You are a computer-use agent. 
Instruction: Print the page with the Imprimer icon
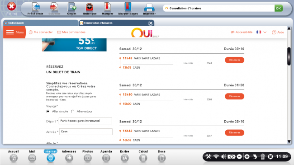149,8
